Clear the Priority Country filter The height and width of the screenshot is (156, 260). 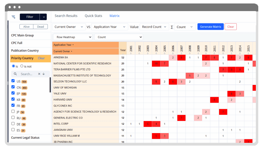pyautogui.click(x=41, y=58)
